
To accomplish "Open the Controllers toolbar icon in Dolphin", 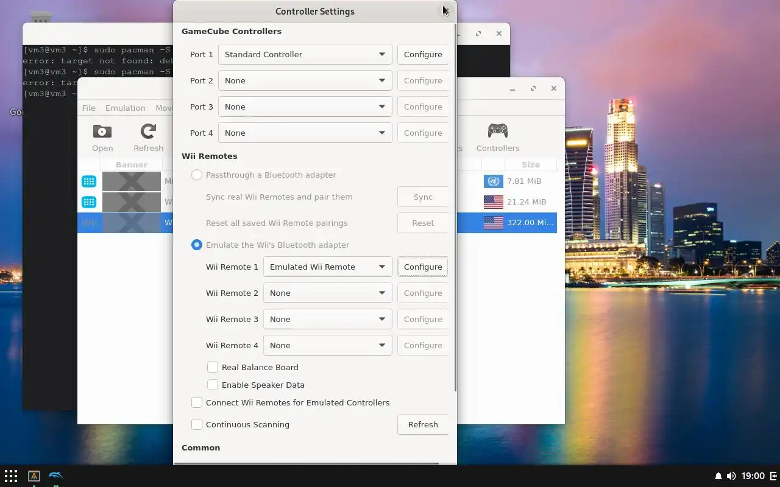I will click(498, 138).
